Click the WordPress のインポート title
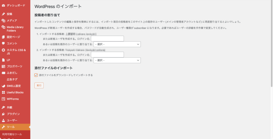Screen dimensions: 273x139 58,6
